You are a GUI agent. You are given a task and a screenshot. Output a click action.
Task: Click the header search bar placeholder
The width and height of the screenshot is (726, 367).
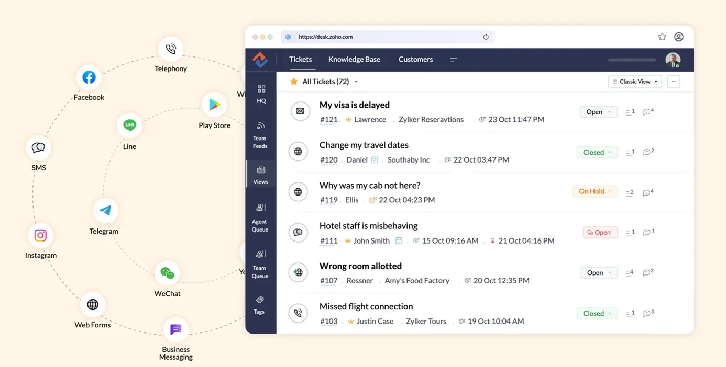[632, 60]
